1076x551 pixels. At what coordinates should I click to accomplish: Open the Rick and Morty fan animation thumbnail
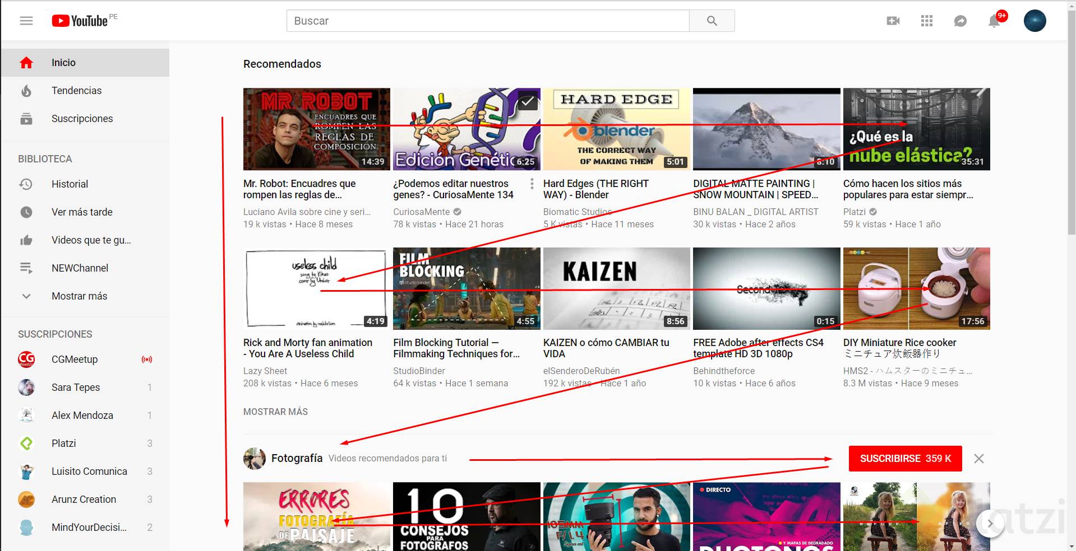click(x=317, y=288)
